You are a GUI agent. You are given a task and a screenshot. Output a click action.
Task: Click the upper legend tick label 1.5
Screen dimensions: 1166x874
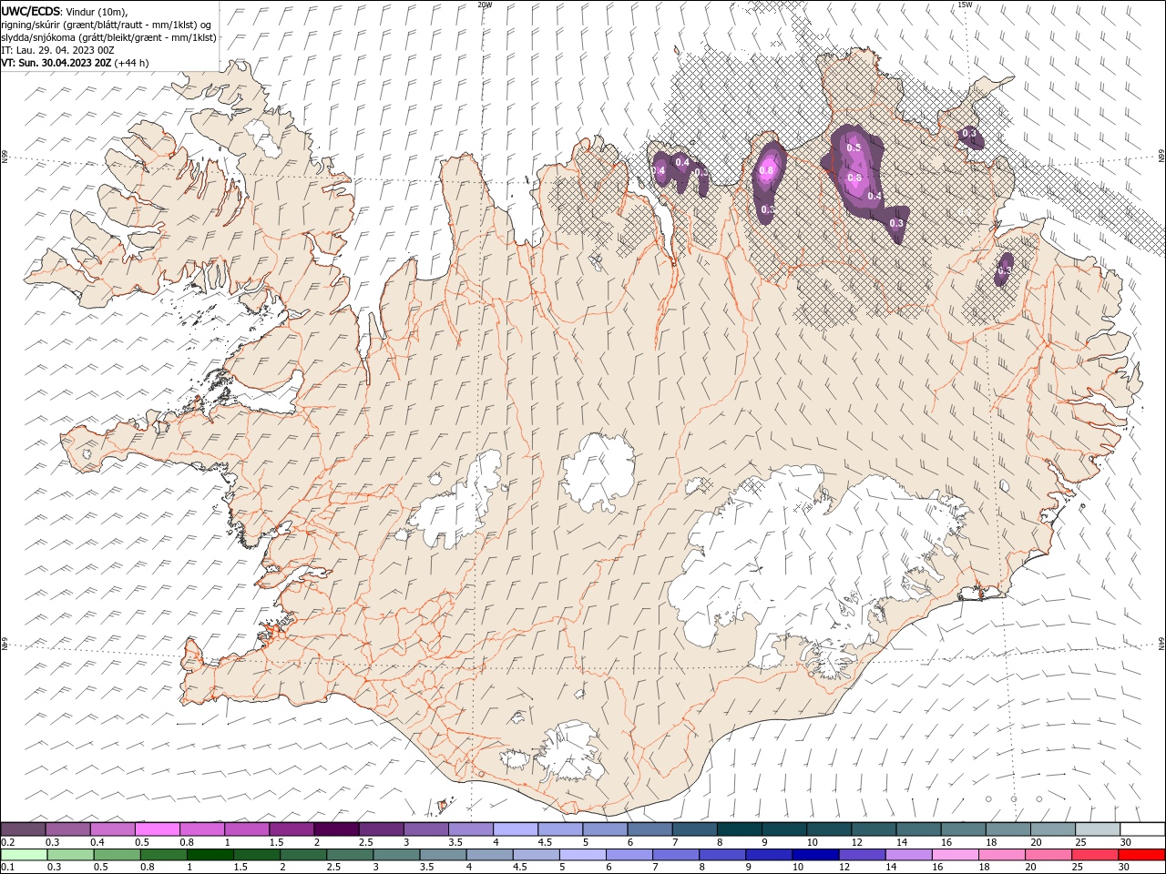tap(276, 842)
